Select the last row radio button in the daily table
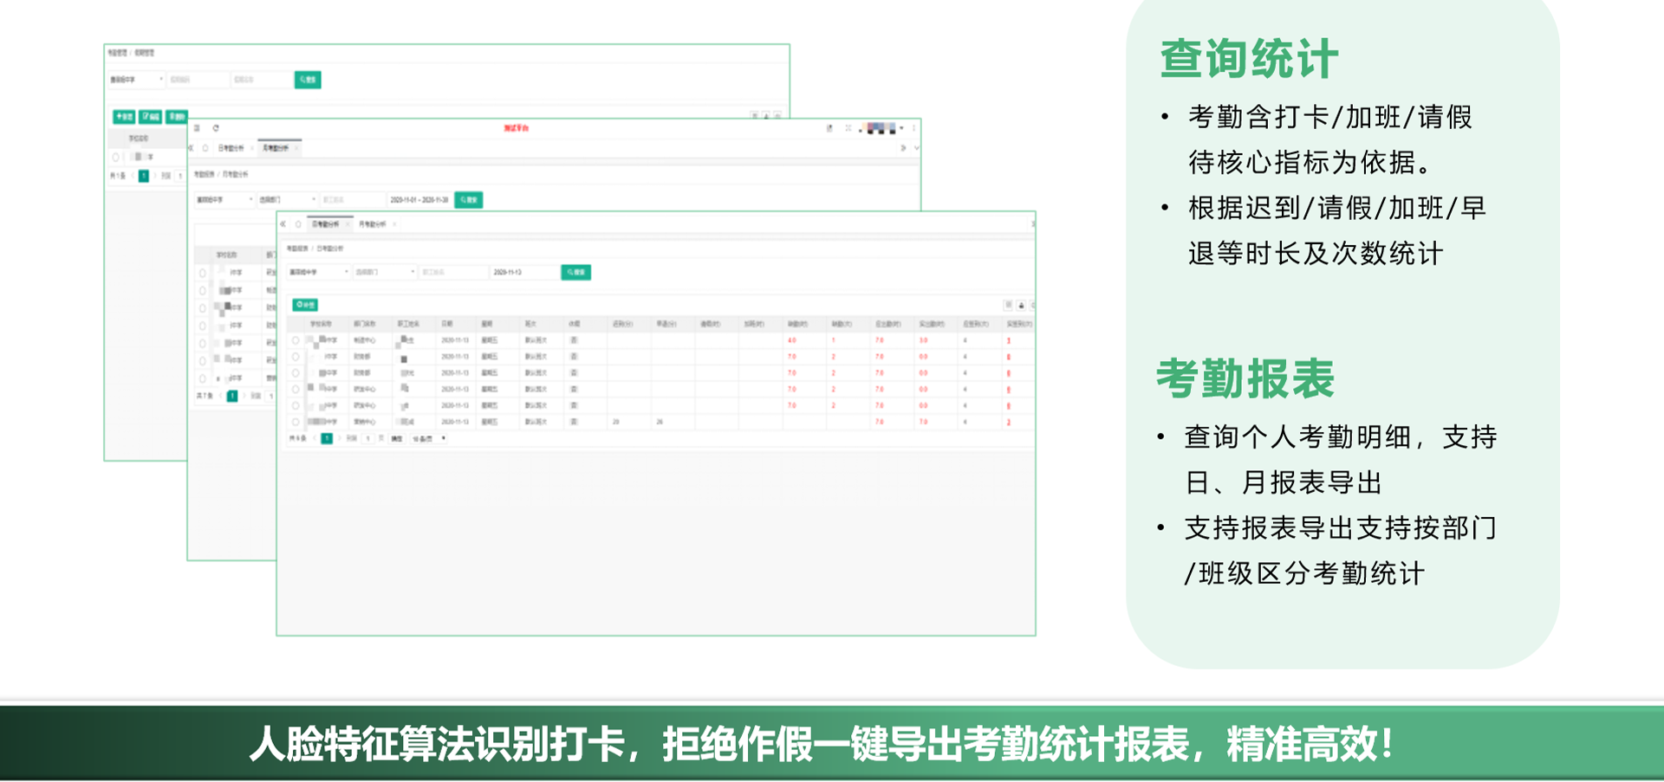The height and width of the screenshot is (782, 1664). click(296, 422)
